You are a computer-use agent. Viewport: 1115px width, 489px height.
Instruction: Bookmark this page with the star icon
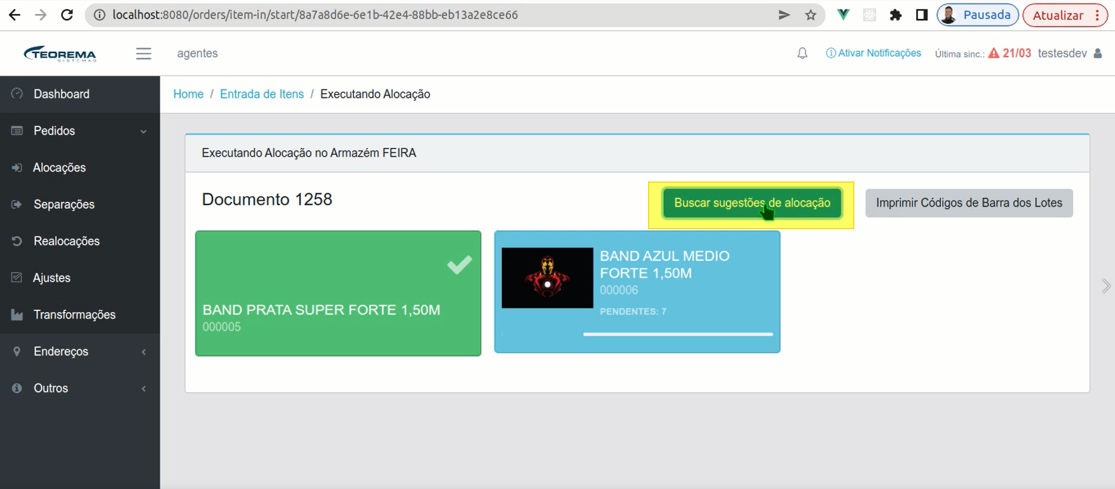(x=811, y=15)
